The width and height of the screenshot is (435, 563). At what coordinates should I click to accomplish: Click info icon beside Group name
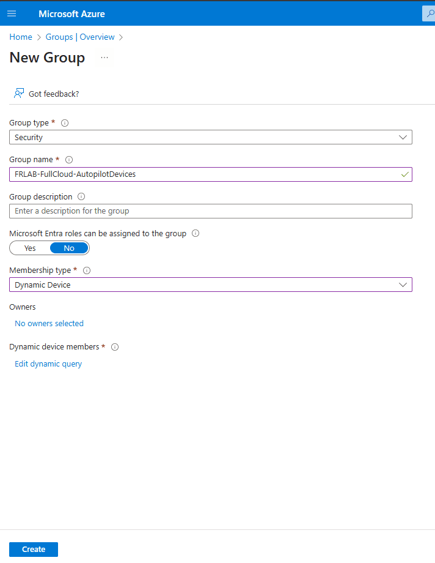[x=69, y=160]
